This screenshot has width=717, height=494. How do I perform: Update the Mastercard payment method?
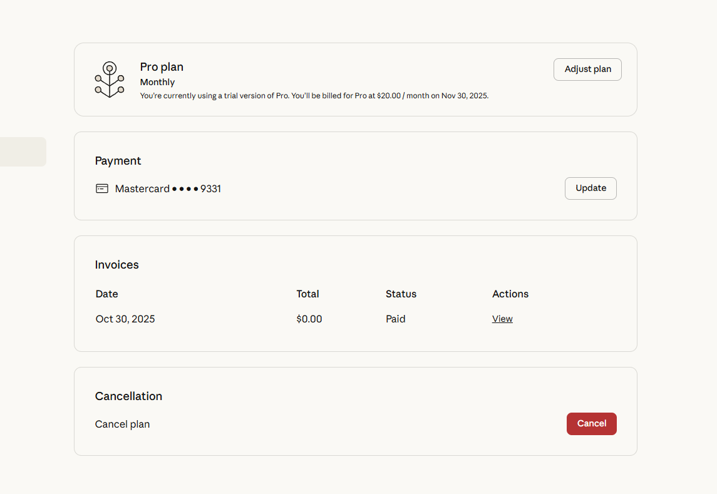pyautogui.click(x=591, y=188)
